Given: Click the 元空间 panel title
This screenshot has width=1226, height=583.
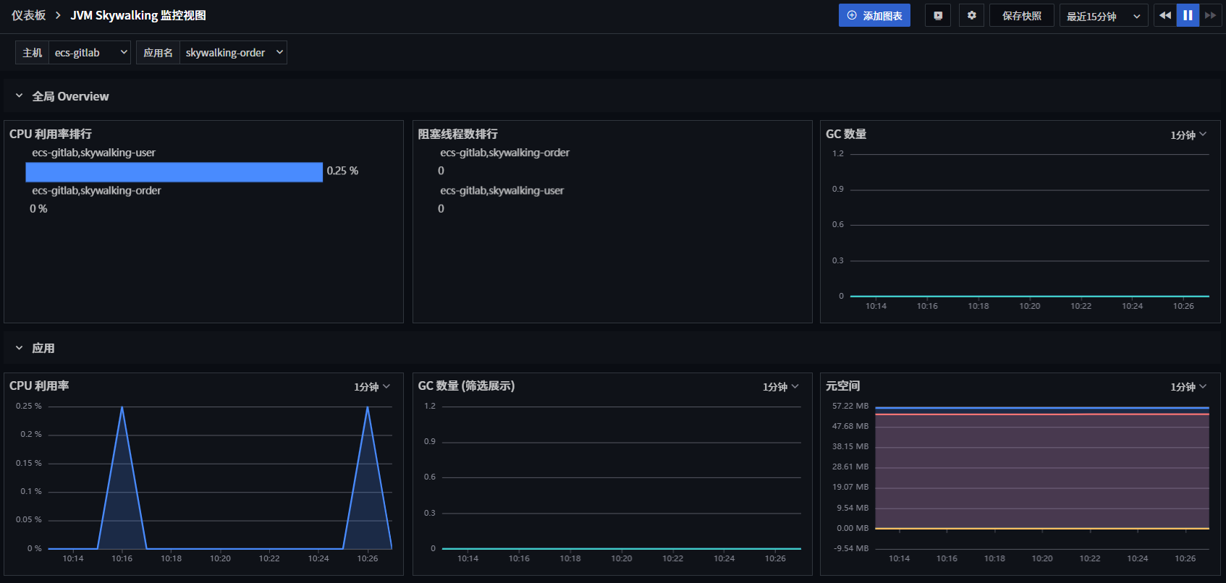Looking at the screenshot, I should click(x=843, y=386).
